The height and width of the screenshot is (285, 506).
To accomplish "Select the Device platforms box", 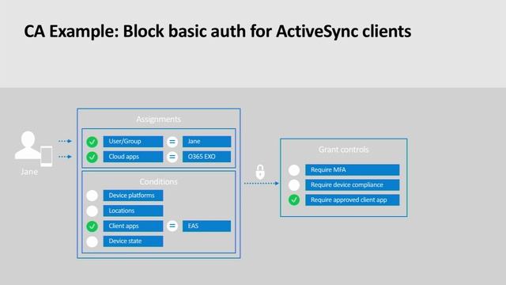I will point(133,196).
